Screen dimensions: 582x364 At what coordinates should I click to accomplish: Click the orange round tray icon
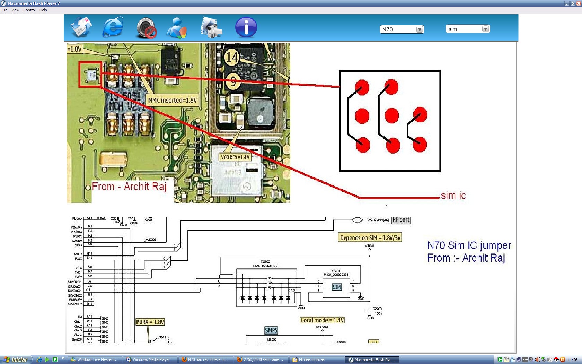[x=563, y=359]
